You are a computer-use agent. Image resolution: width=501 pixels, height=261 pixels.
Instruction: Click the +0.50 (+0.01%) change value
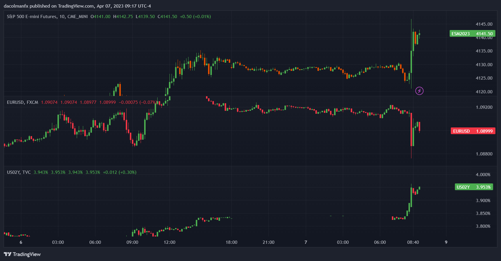(195, 17)
